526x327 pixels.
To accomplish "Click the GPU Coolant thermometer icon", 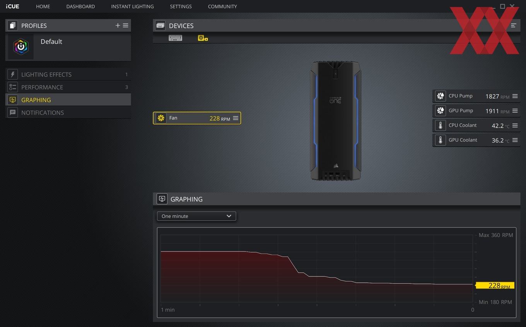I will tap(440, 140).
